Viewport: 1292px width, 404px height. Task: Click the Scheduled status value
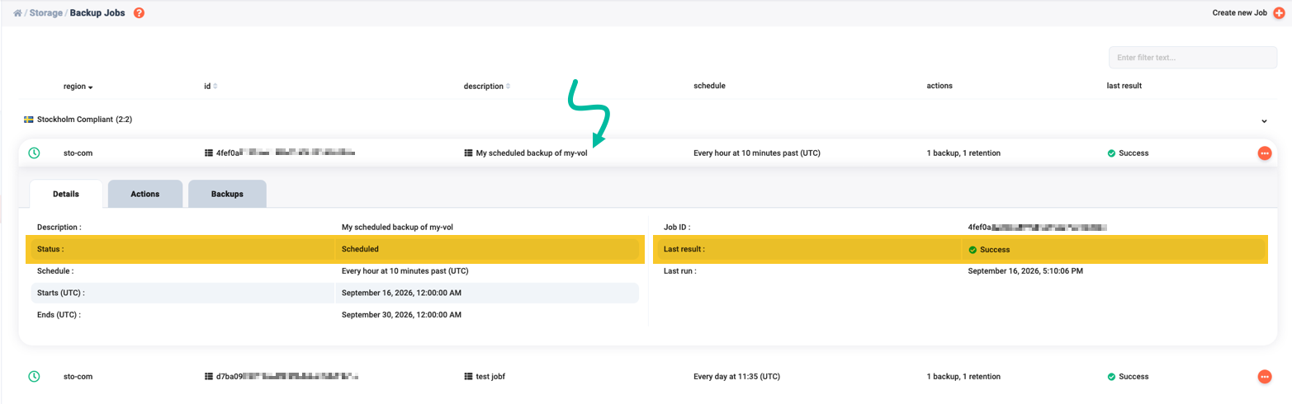click(x=360, y=249)
